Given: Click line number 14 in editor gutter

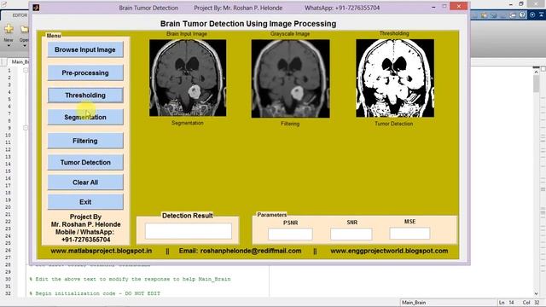Looking at the screenshot, I should pos(9,164).
